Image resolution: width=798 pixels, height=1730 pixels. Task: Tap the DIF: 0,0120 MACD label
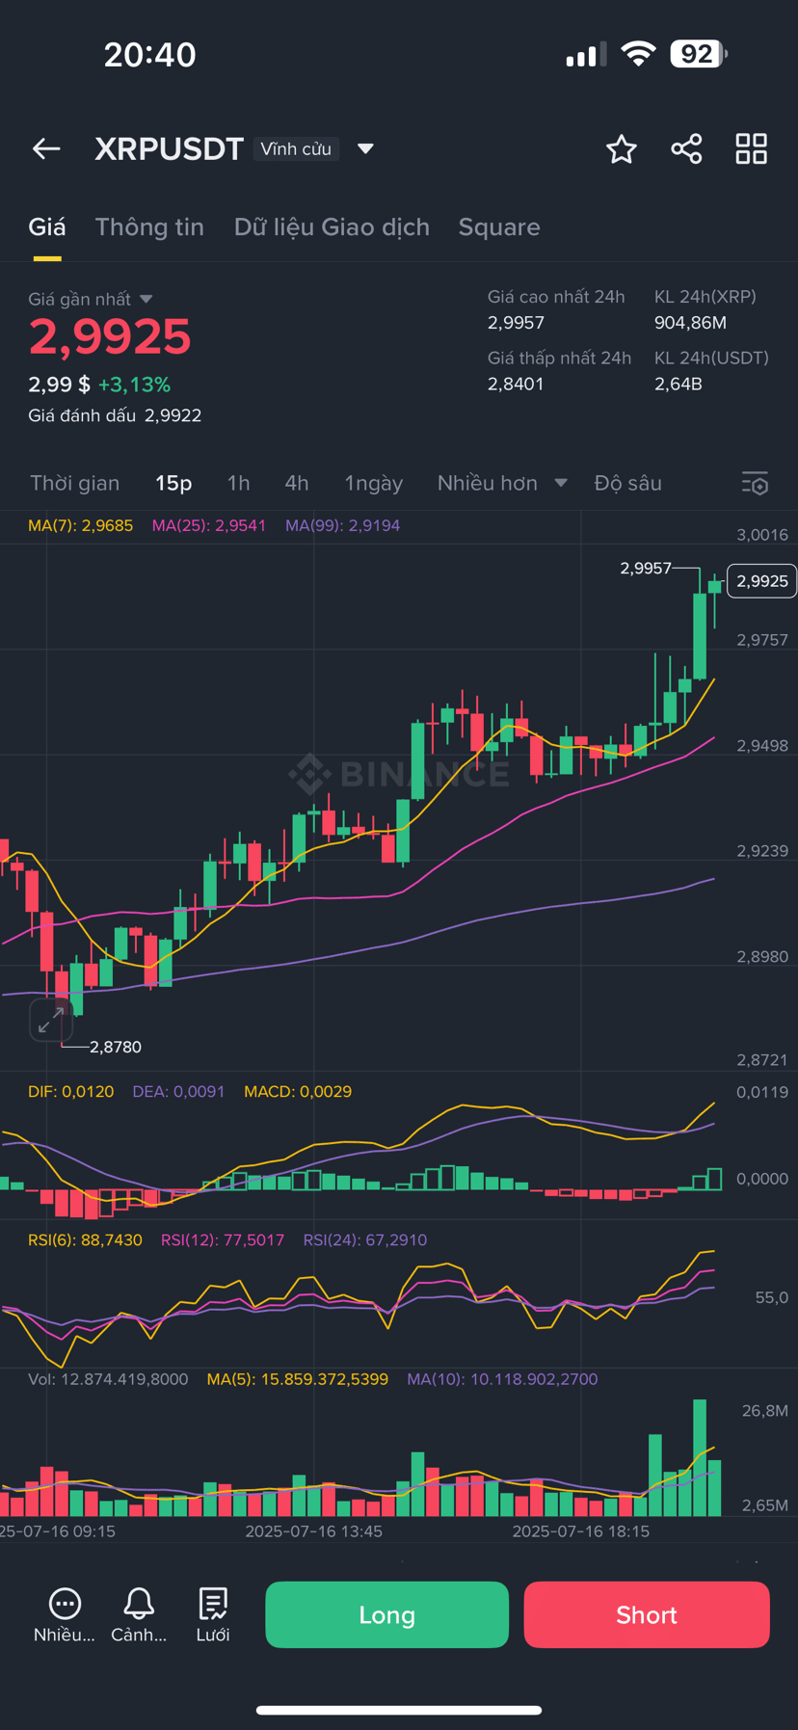click(x=71, y=1092)
